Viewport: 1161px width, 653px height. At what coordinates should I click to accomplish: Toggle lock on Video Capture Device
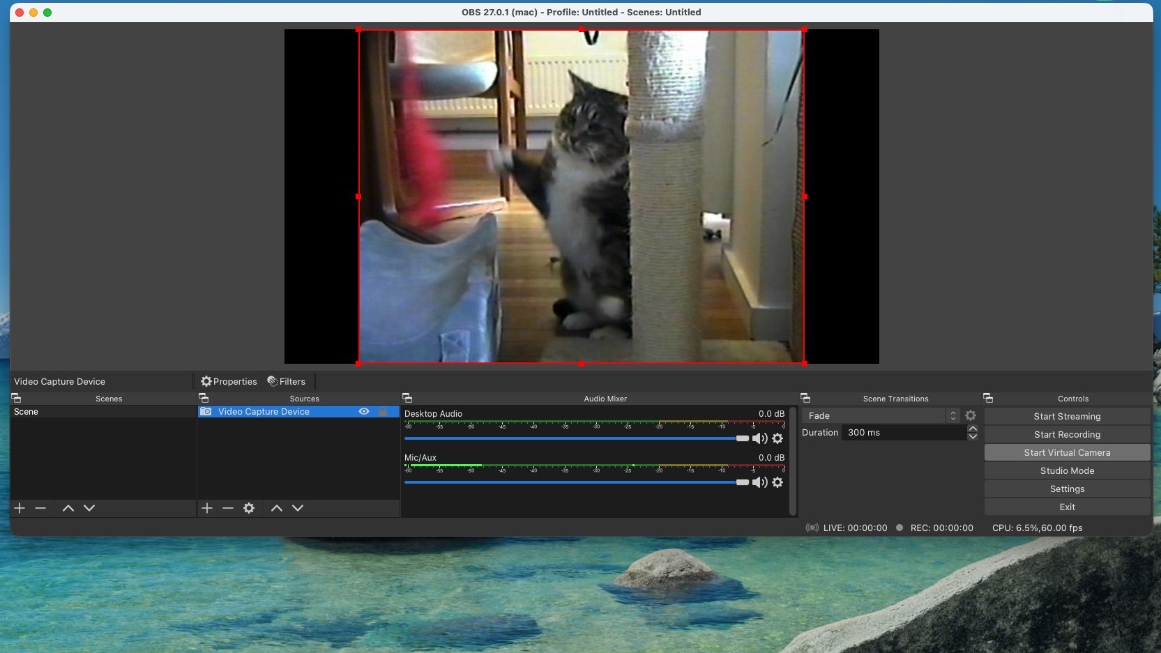click(383, 412)
